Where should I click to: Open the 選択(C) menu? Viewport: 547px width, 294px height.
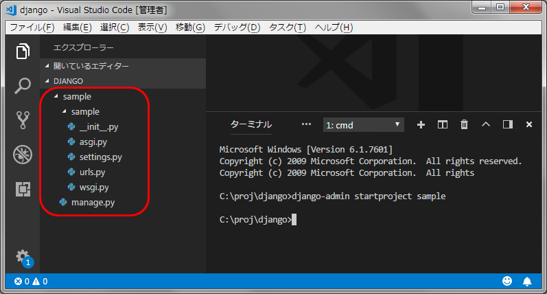click(115, 27)
